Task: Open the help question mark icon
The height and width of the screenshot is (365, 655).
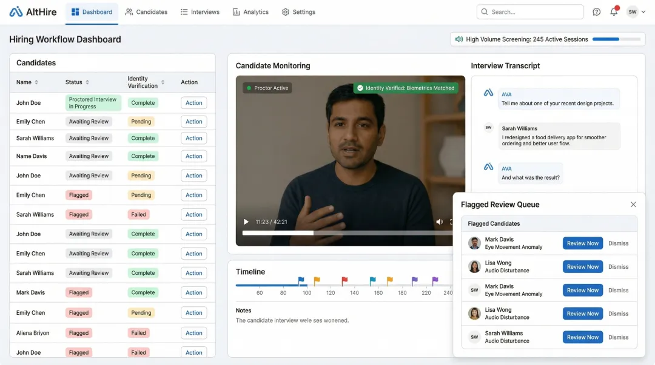Action: click(x=596, y=12)
